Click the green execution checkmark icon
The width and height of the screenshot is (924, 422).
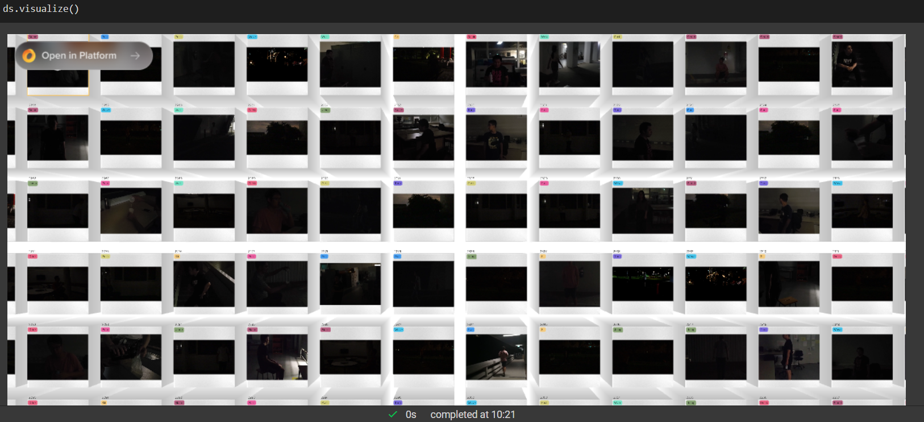[393, 415]
